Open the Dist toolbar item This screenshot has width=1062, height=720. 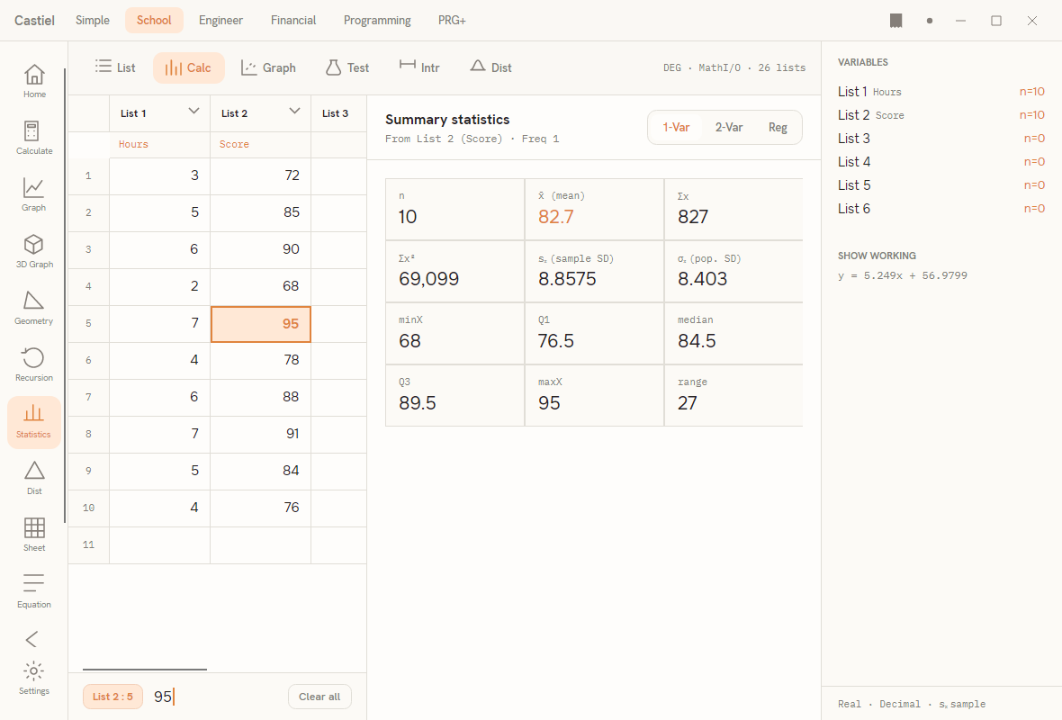pyautogui.click(x=491, y=67)
